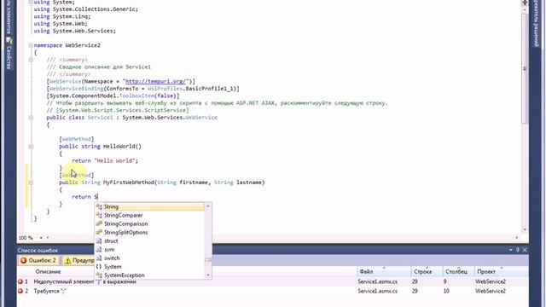Viewport: 546px width, 307px height.
Task: Click the Список ошибок panel title
Action: (x=38, y=250)
